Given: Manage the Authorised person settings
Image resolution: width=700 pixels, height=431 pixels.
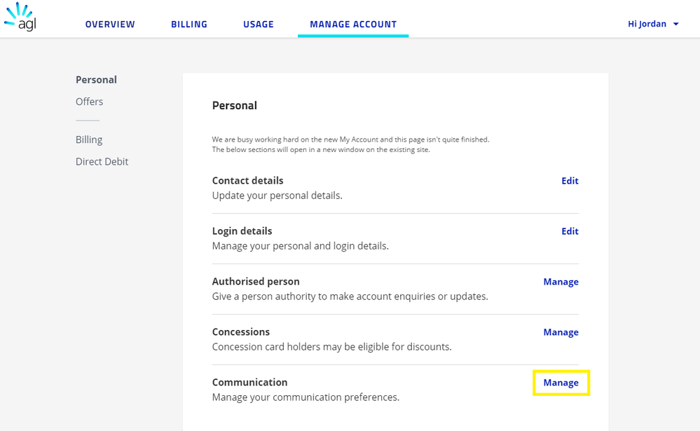Looking at the screenshot, I should [561, 282].
